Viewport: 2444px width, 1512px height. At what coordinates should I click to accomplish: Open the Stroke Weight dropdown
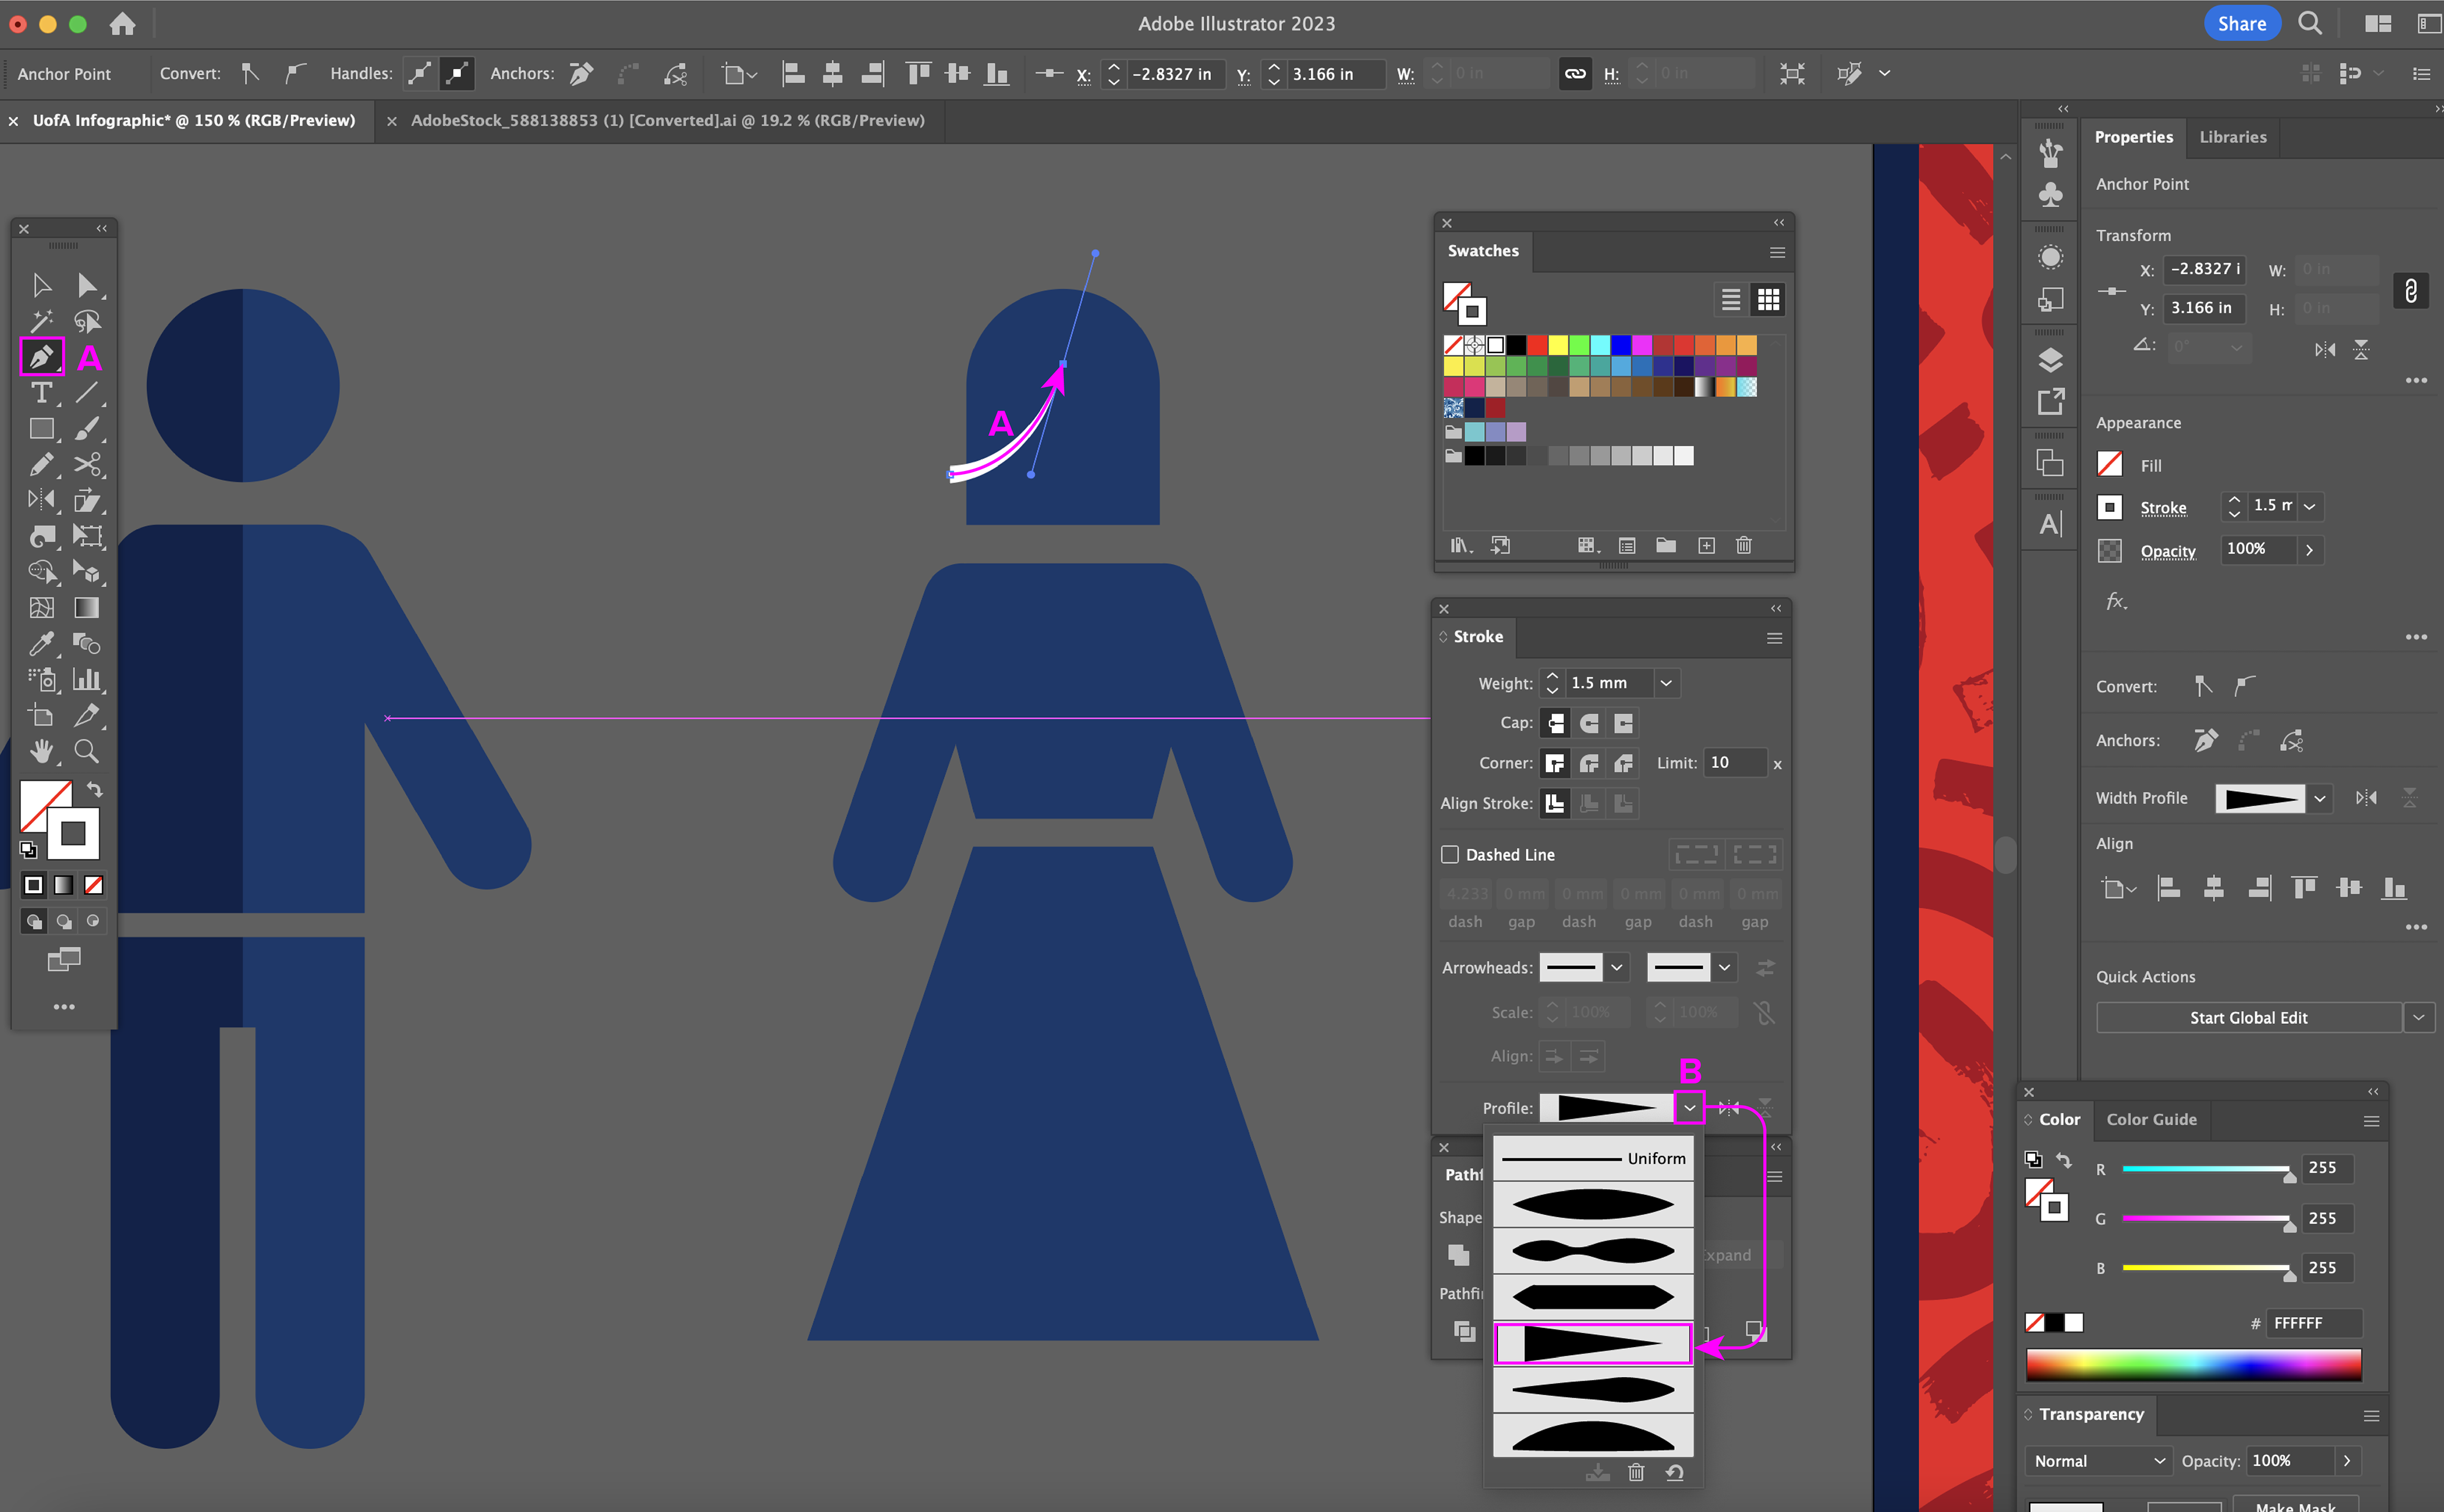point(1666,683)
